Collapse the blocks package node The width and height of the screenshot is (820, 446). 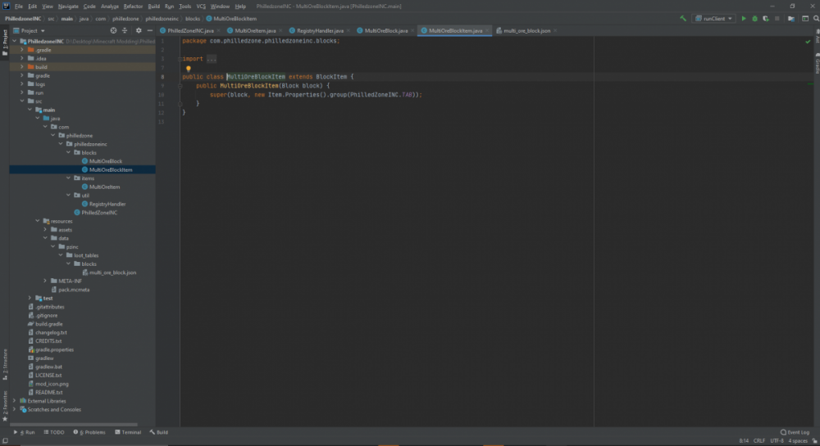69,152
